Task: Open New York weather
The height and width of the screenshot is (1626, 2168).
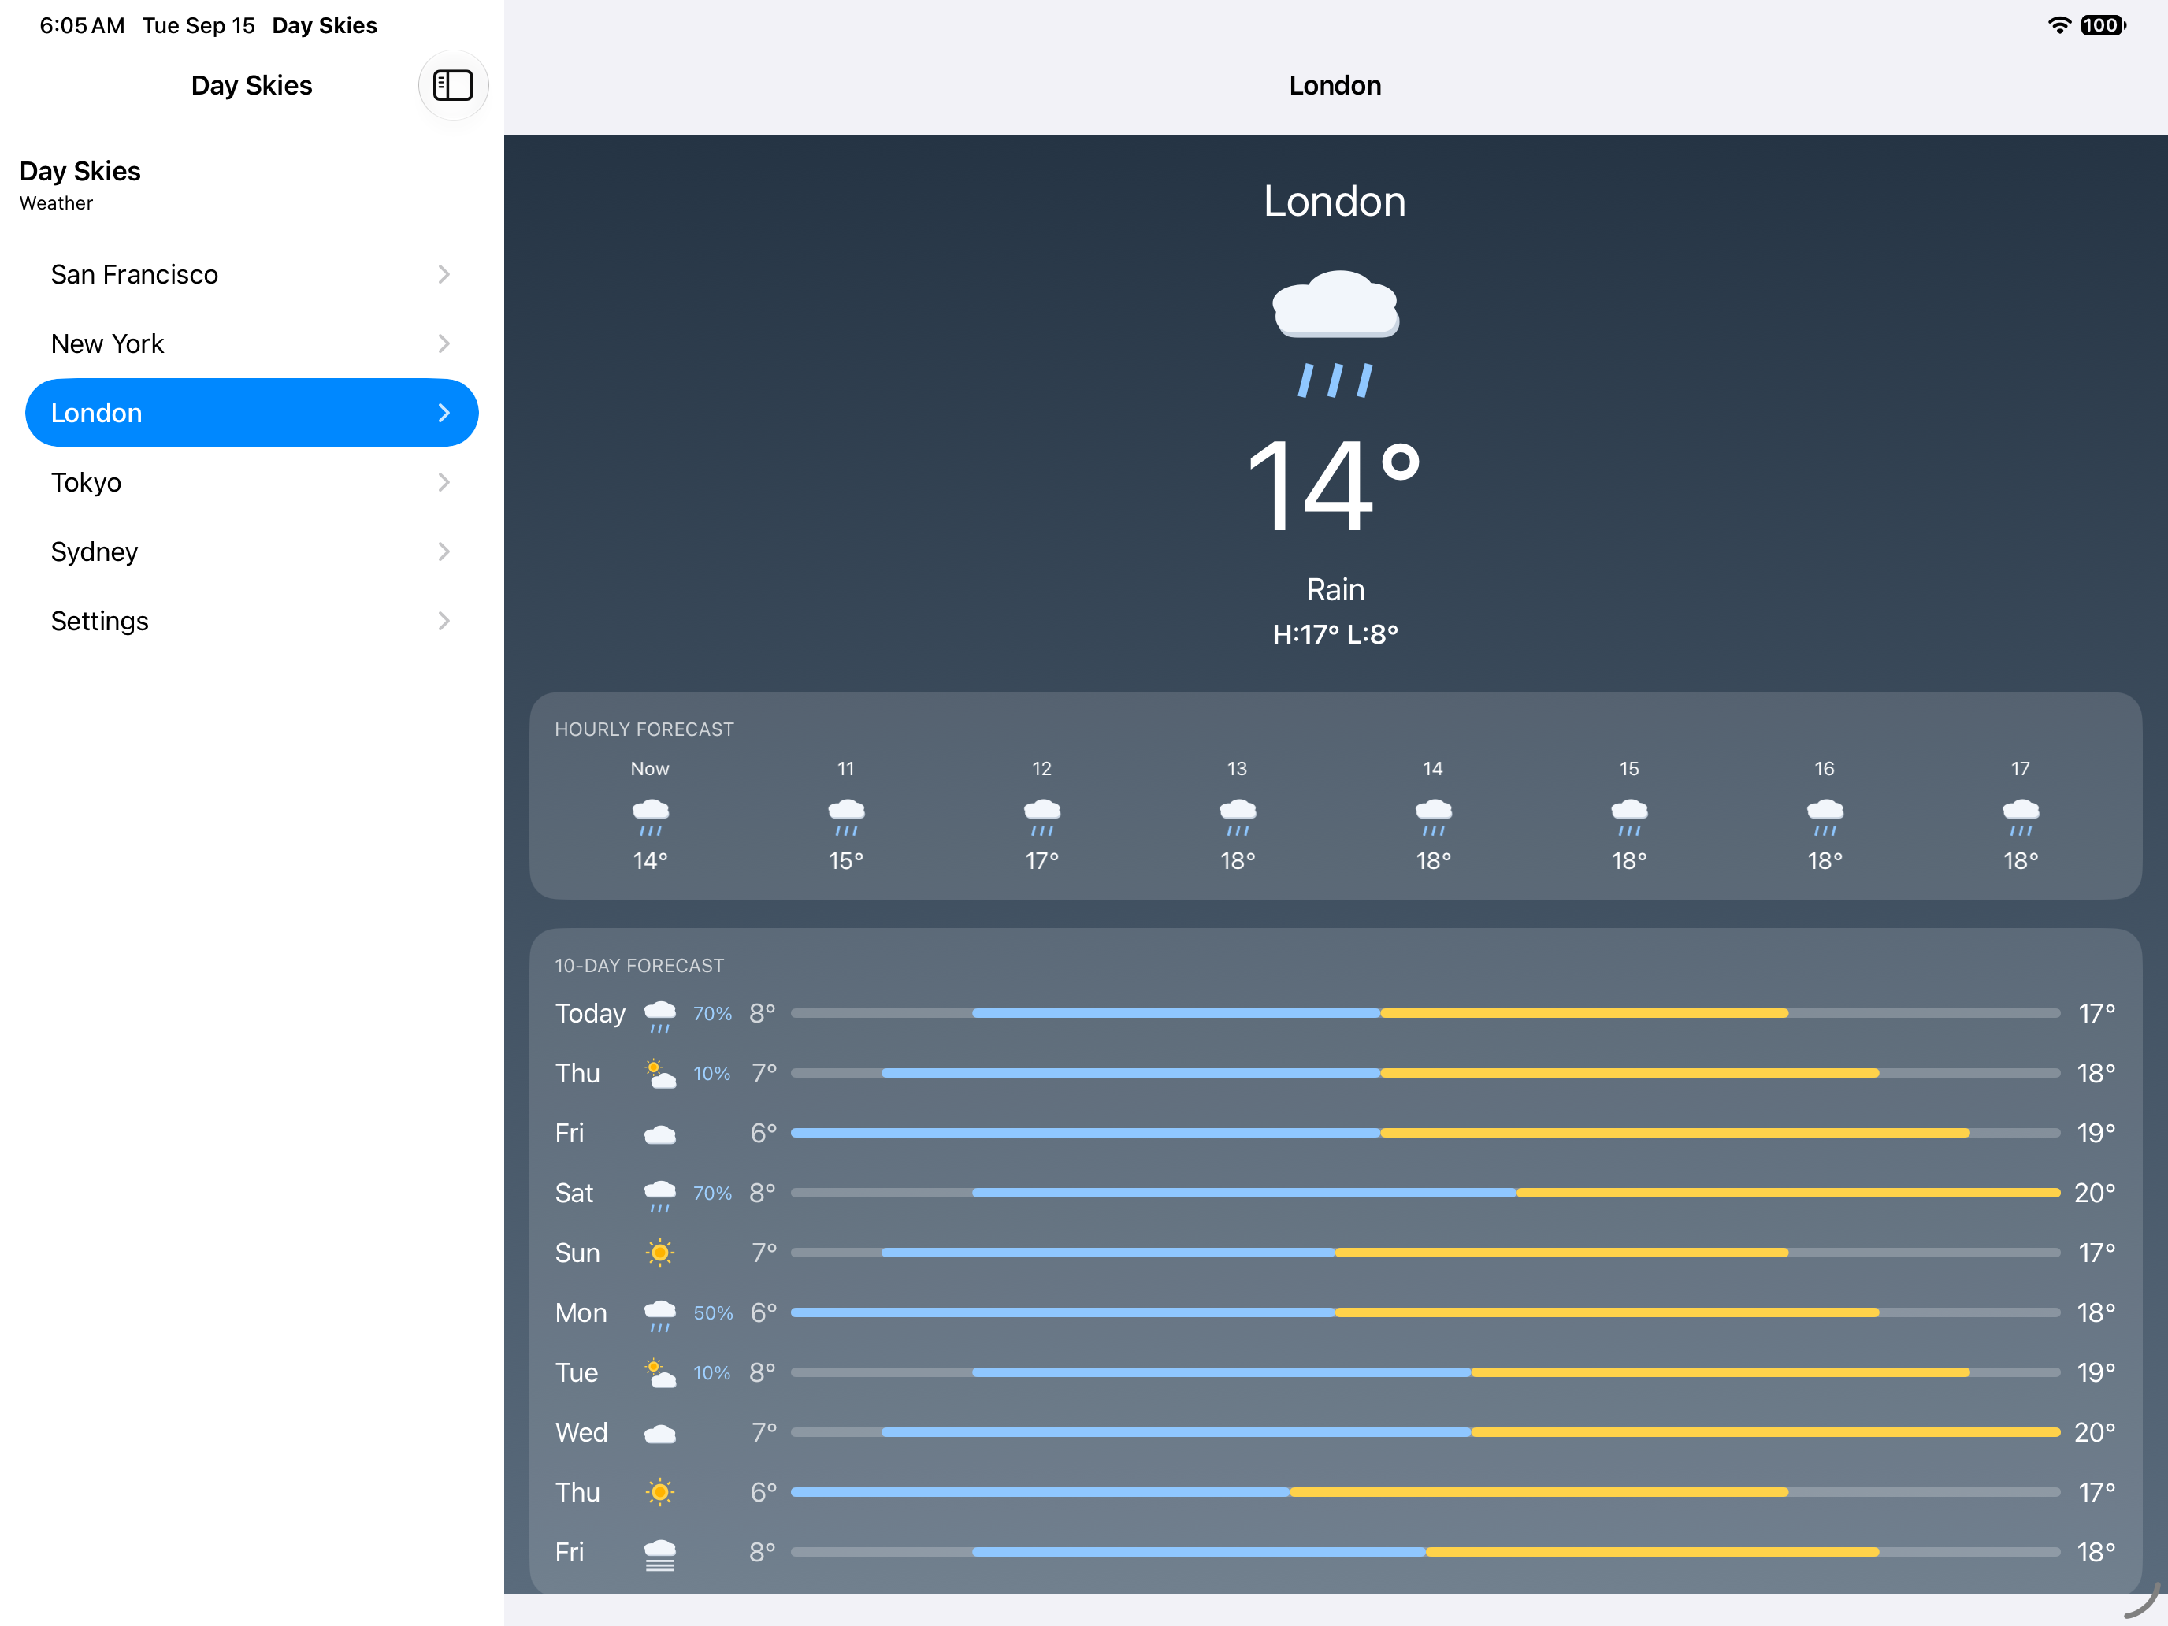Action: click(252, 343)
